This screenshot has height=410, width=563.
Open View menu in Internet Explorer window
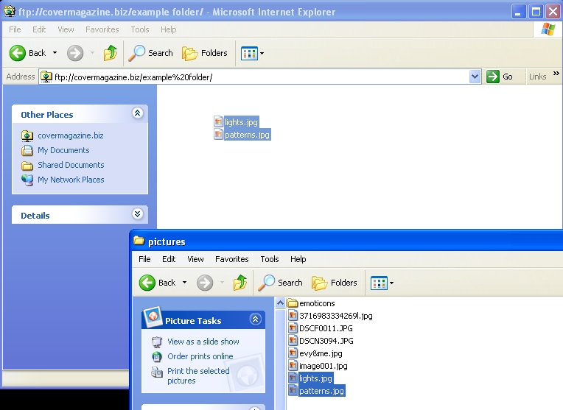66,29
